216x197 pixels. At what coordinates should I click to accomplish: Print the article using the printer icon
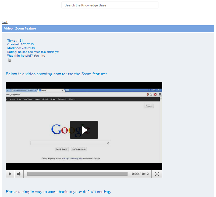click(x=9, y=60)
